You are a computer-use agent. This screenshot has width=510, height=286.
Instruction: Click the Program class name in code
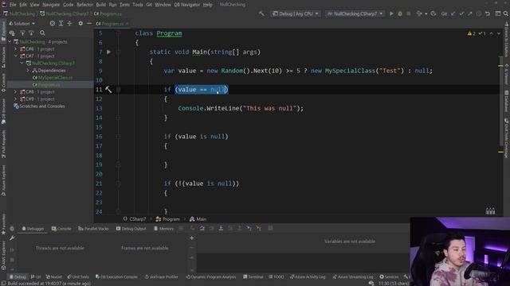coord(169,33)
